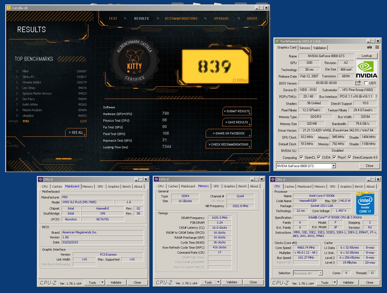This screenshot has width=387, height=293.
Task: Click Share on Facebook button
Action: tap(229, 133)
